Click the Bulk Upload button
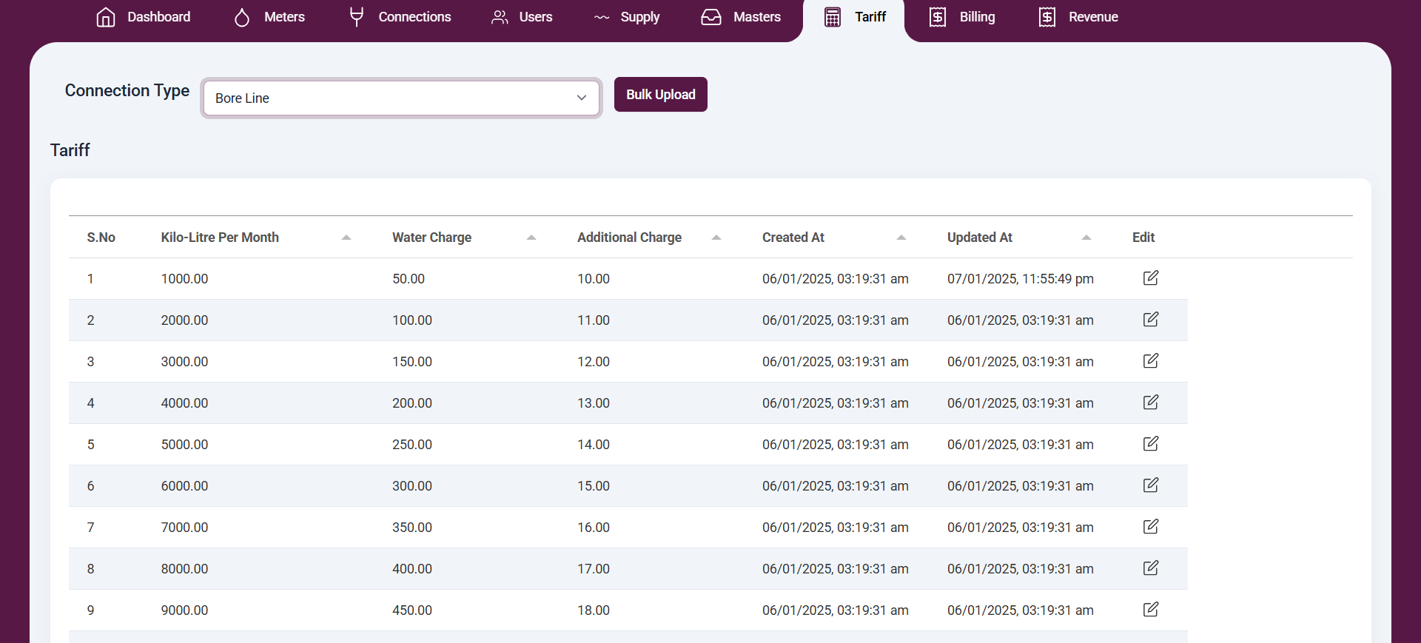 pos(660,95)
